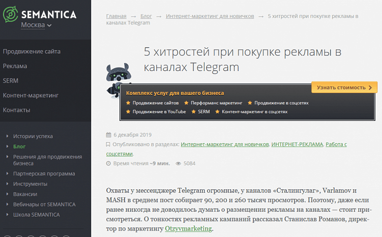Click the calendar icon by date
Image resolution: width=382 pixels, height=237 pixels.
point(109,134)
